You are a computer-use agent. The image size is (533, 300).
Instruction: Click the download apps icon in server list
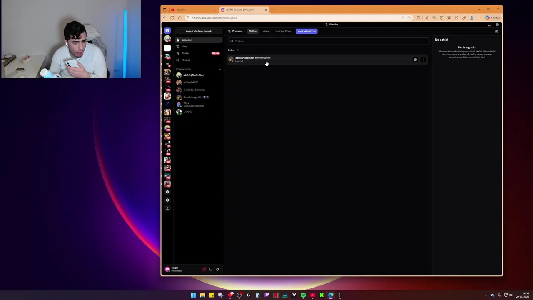click(x=167, y=208)
